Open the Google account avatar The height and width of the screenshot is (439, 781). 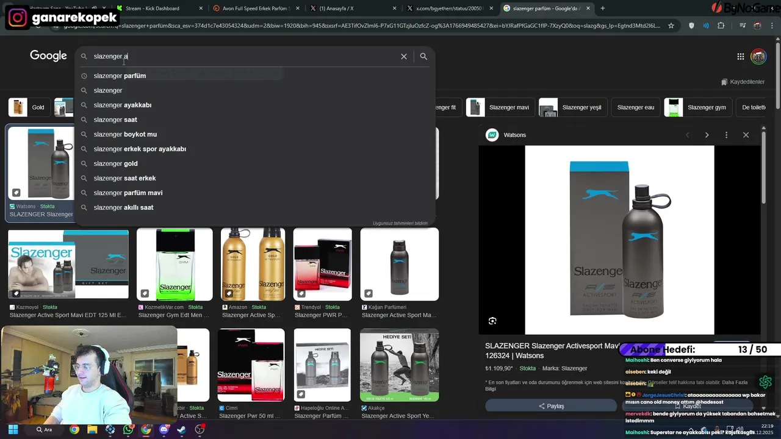758,57
